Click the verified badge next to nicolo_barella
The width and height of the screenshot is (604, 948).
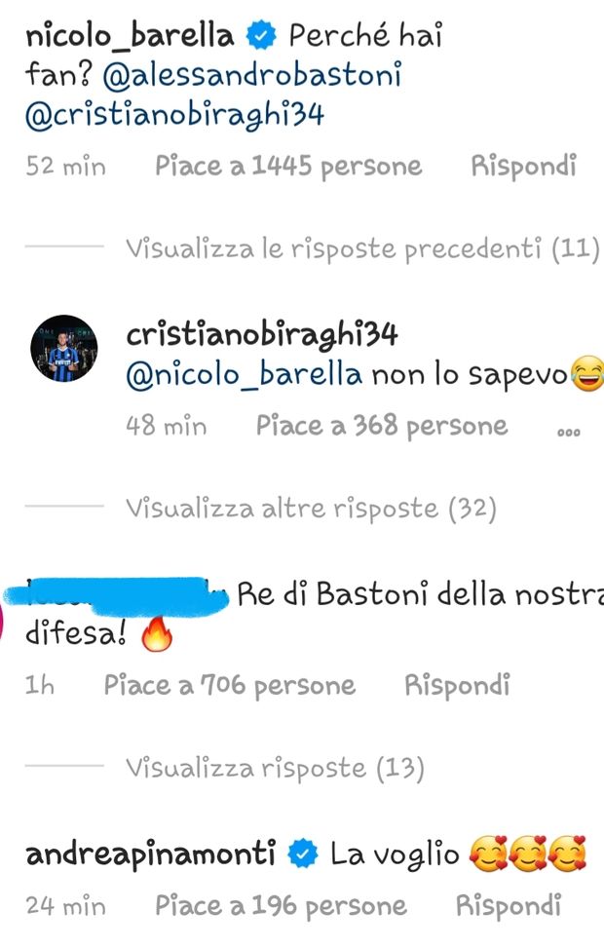[261, 36]
